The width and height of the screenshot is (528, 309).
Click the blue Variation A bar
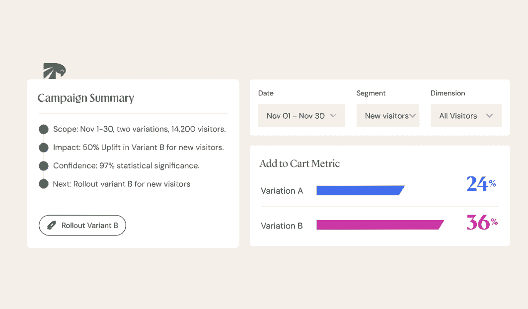(360, 190)
